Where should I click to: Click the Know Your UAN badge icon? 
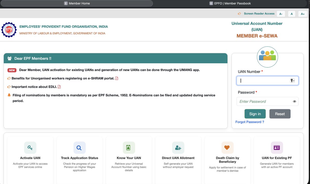(x=129, y=148)
